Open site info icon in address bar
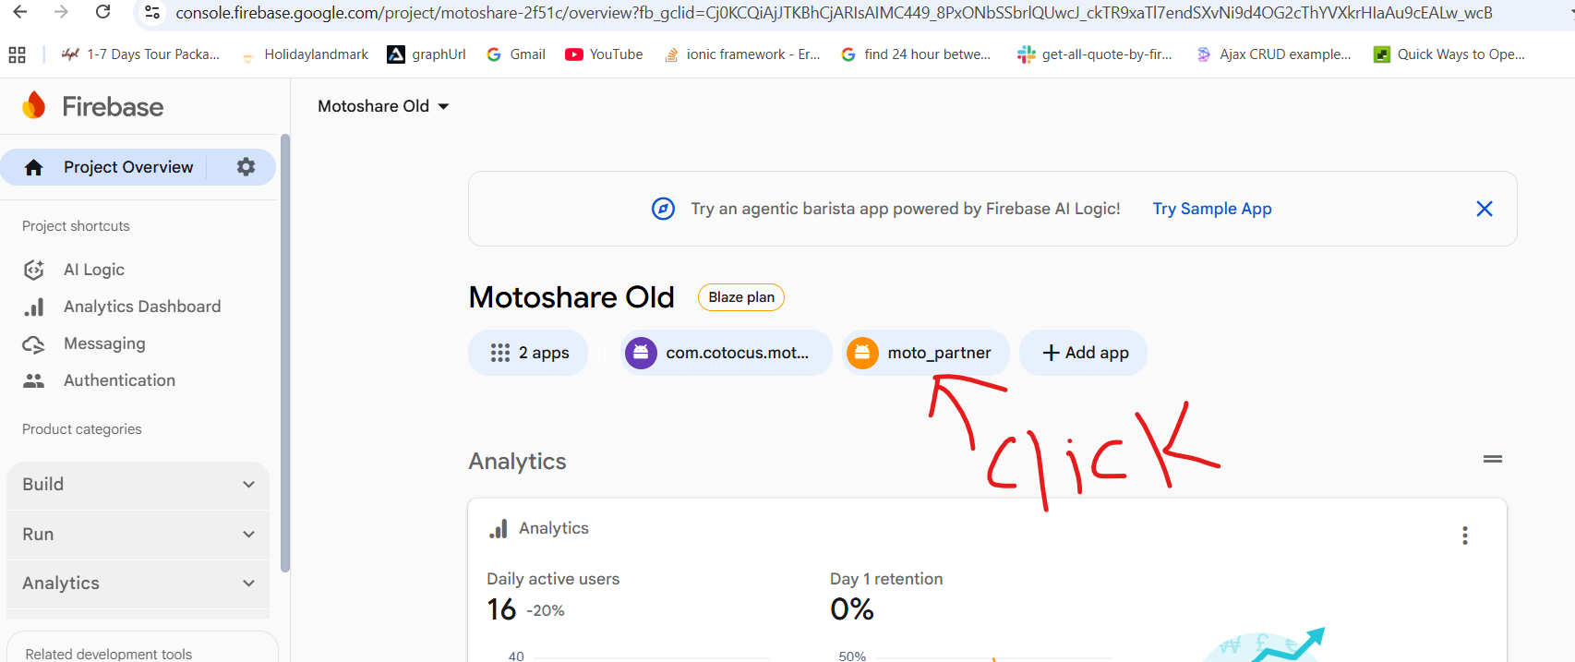The width and height of the screenshot is (1575, 662). coord(152,13)
